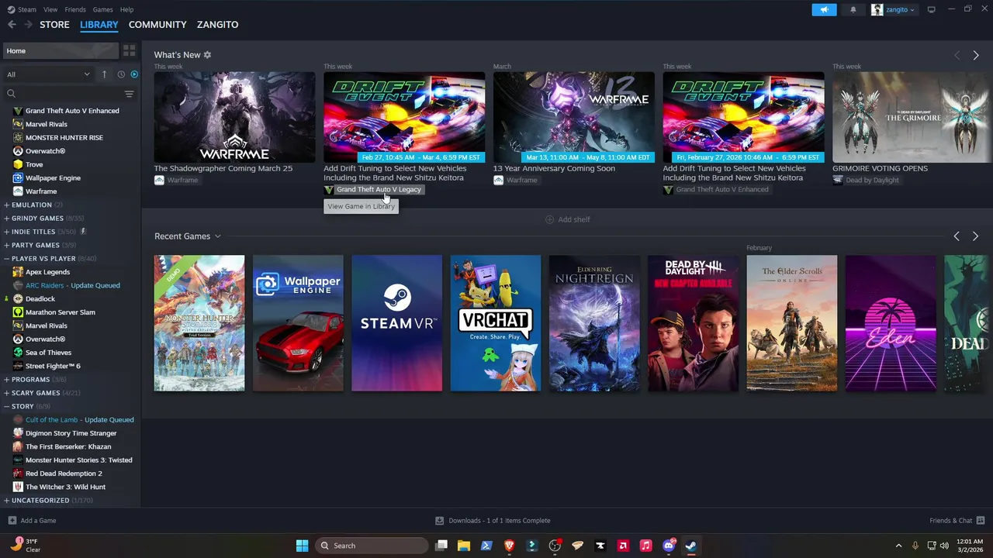Open The Elder Scrolls Online cover
Viewport: 993px width, 558px height.
pos(792,323)
